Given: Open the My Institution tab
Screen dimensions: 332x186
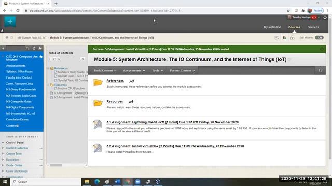Looking at the screenshot, I should (x=272, y=27).
